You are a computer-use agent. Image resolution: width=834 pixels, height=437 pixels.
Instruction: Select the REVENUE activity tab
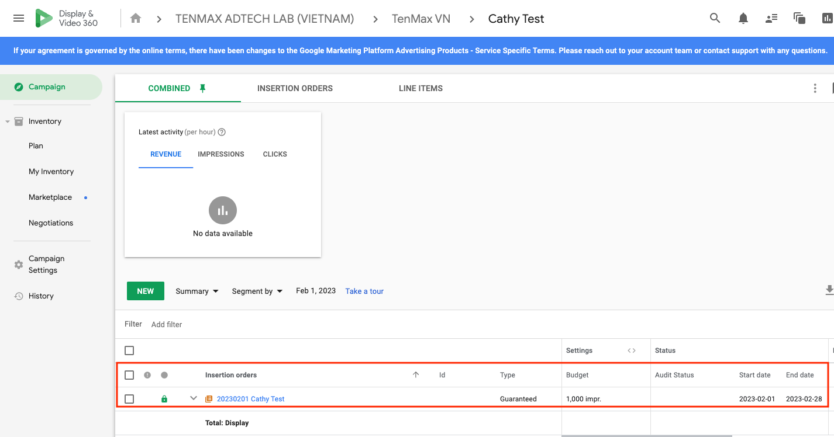pos(166,154)
